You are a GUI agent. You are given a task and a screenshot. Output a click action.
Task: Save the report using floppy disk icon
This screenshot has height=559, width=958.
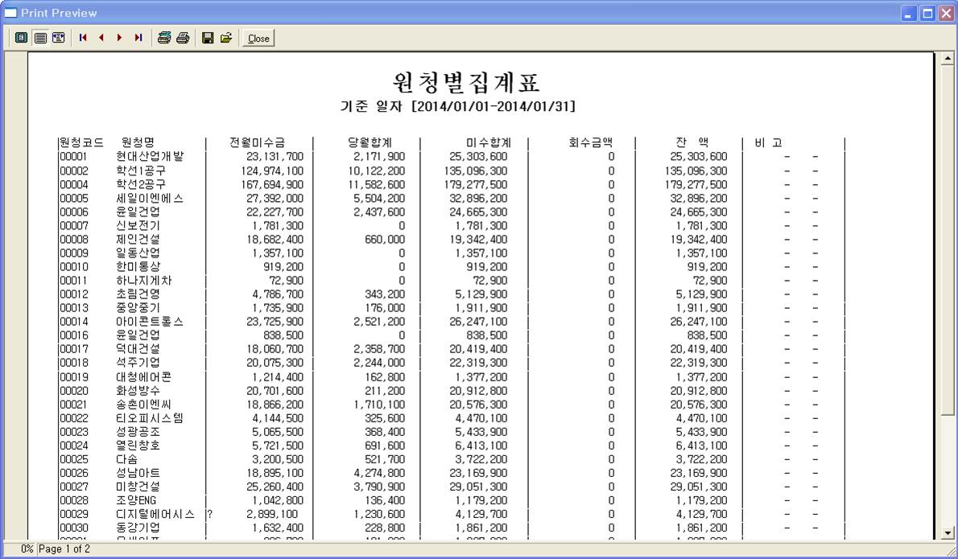[x=208, y=38]
